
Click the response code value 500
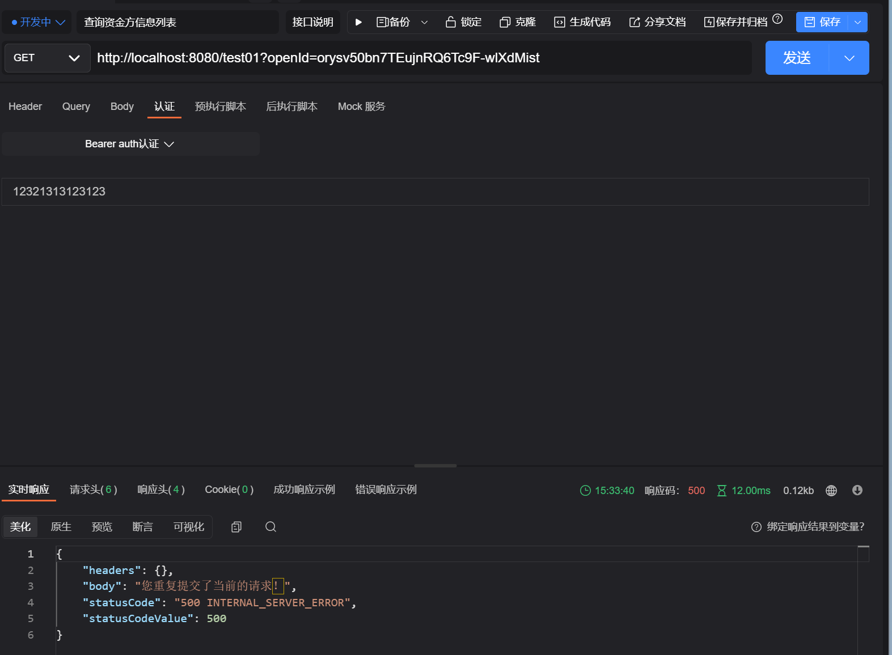696,491
